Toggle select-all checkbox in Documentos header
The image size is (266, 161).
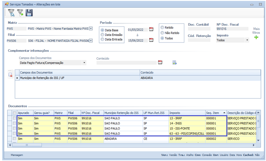click(14, 113)
